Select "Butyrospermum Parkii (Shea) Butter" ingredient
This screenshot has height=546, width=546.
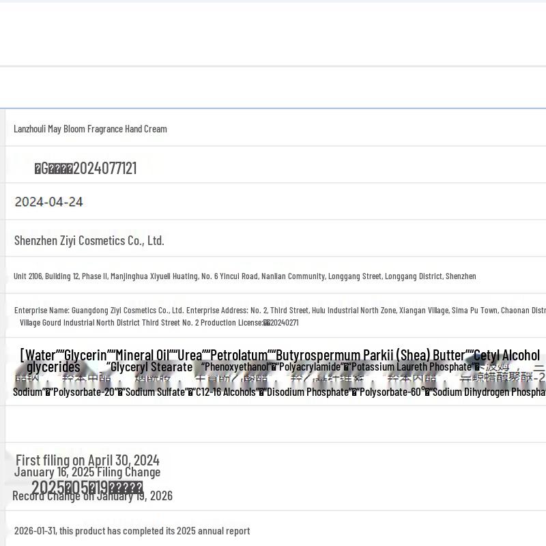[x=371, y=356]
